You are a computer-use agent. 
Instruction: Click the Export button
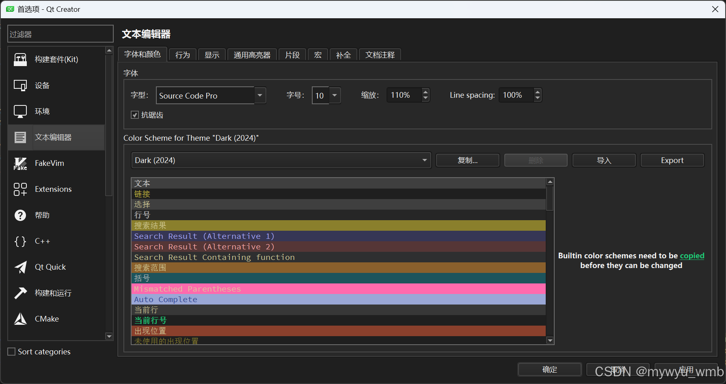coord(672,160)
